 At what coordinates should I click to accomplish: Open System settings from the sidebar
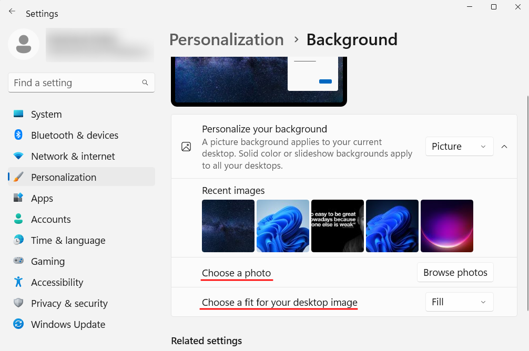click(x=46, y=114)
